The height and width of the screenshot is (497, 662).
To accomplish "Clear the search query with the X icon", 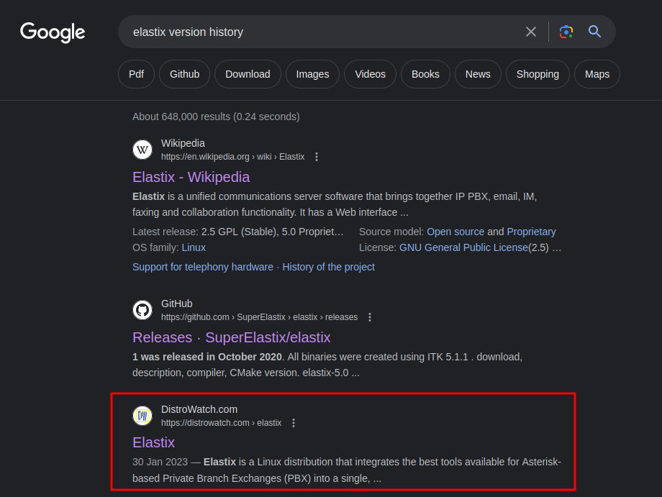I will pos(531,32).
